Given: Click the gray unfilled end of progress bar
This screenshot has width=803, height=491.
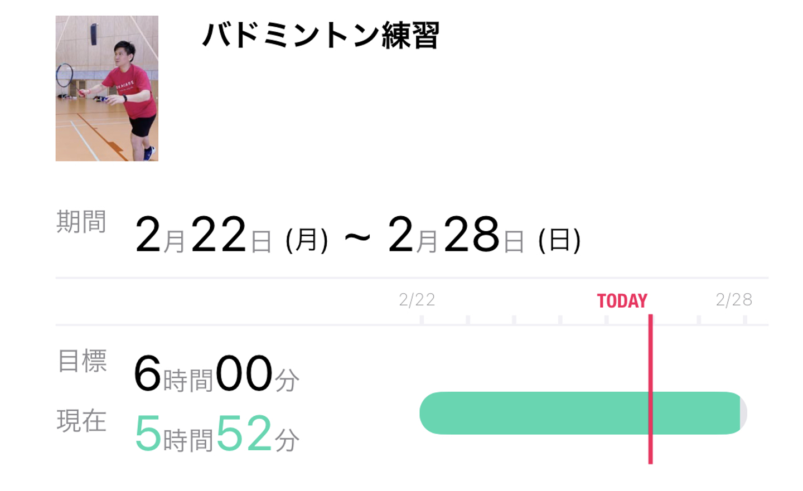Looking at the screenshot, I should pyautogui.click(x=744, y=413).
